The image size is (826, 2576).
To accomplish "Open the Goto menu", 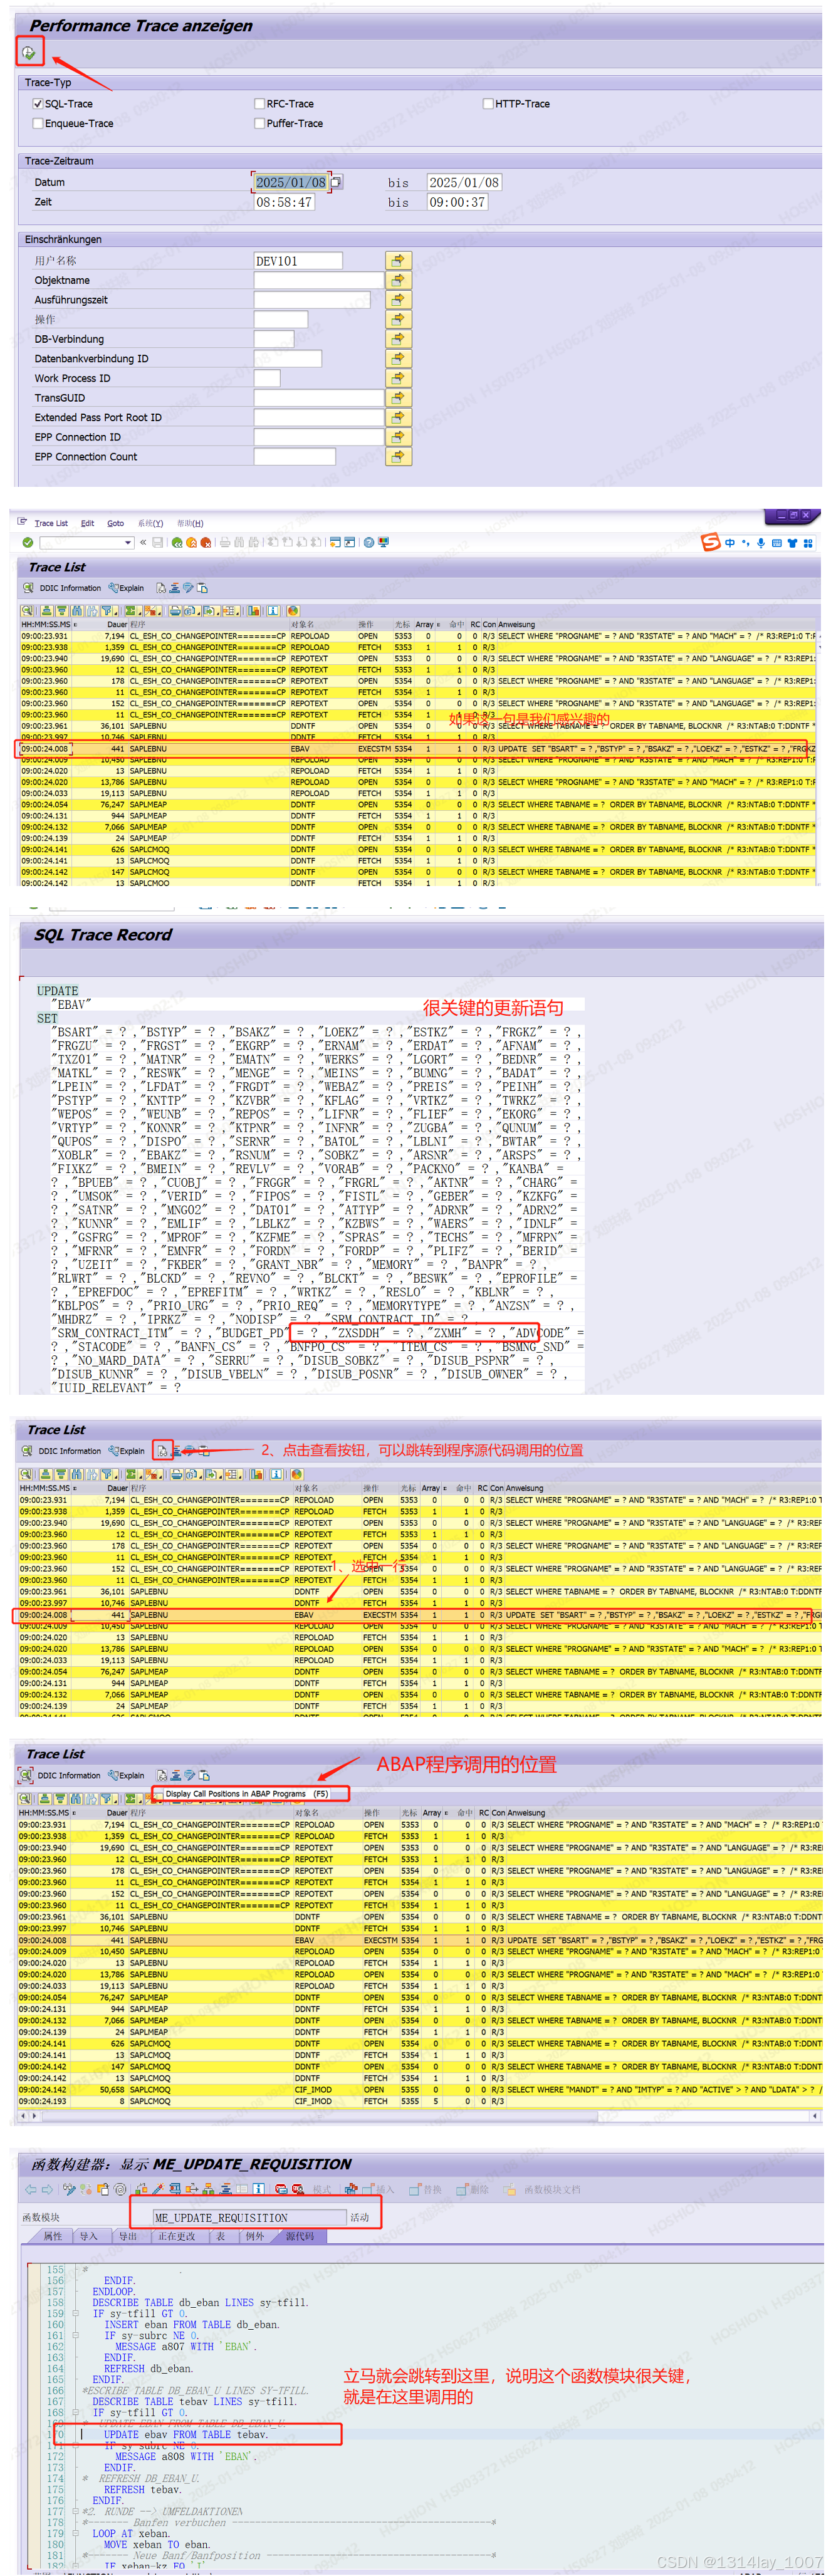I will tap(116, 523).
